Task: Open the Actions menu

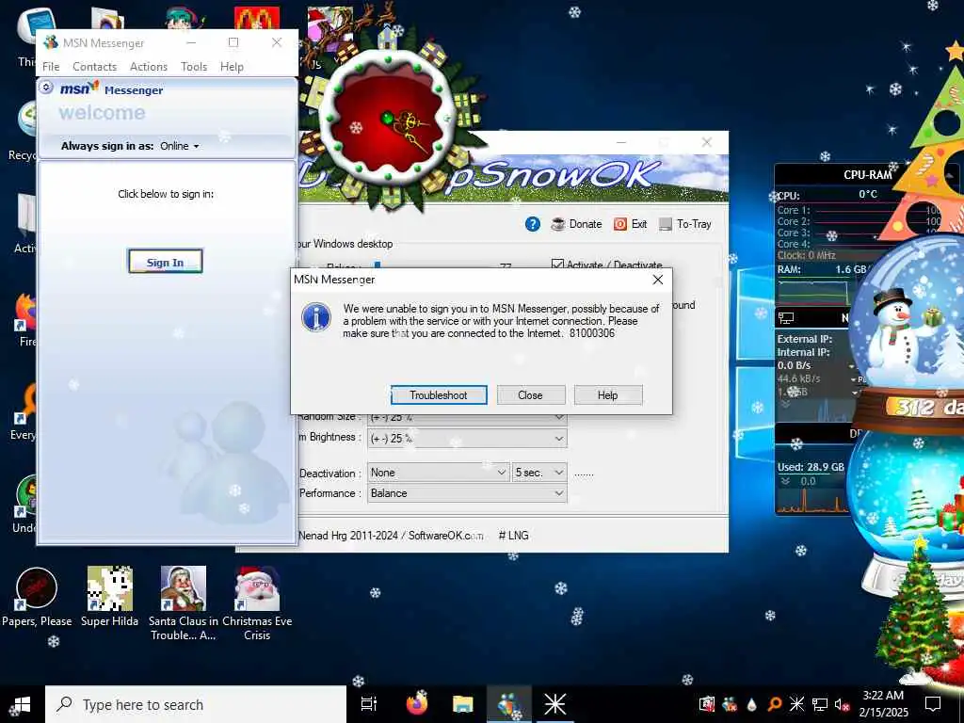Action: click(x=149, y=67)
